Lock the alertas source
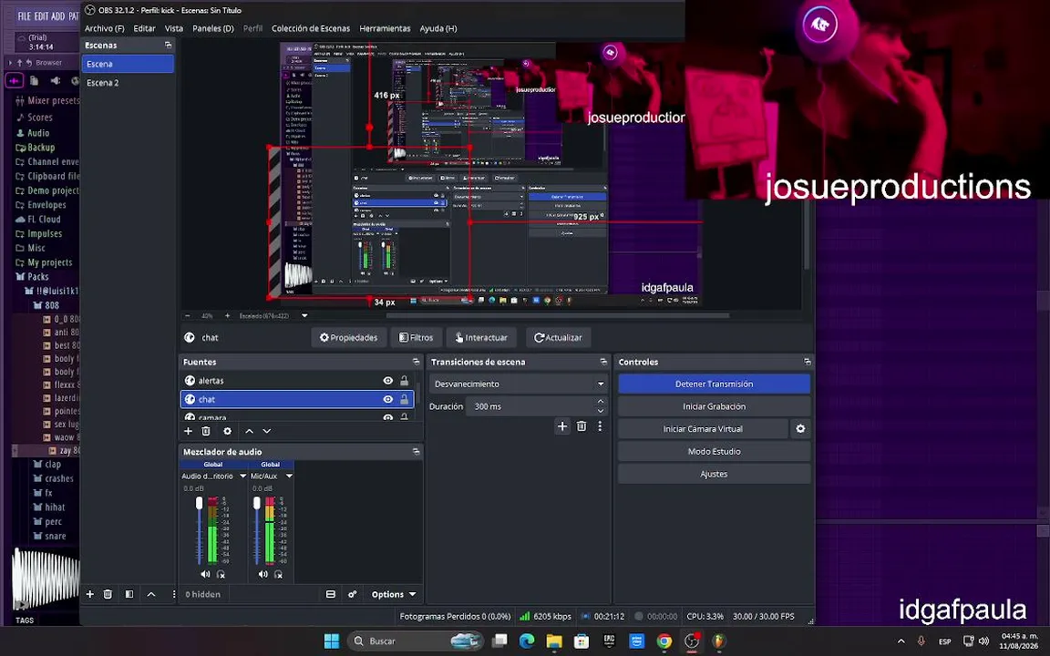Image resolution: width=1050 pixels, height=656 pixels. (x=405, y=380)
